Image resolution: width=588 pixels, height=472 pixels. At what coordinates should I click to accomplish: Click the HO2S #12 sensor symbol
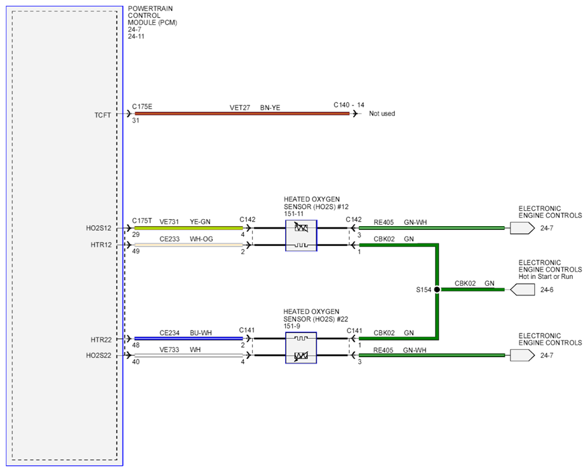[301, 236]
